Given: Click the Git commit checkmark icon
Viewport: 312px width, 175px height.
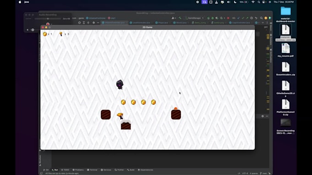Looking at the screenshot, I should point(243,18).
